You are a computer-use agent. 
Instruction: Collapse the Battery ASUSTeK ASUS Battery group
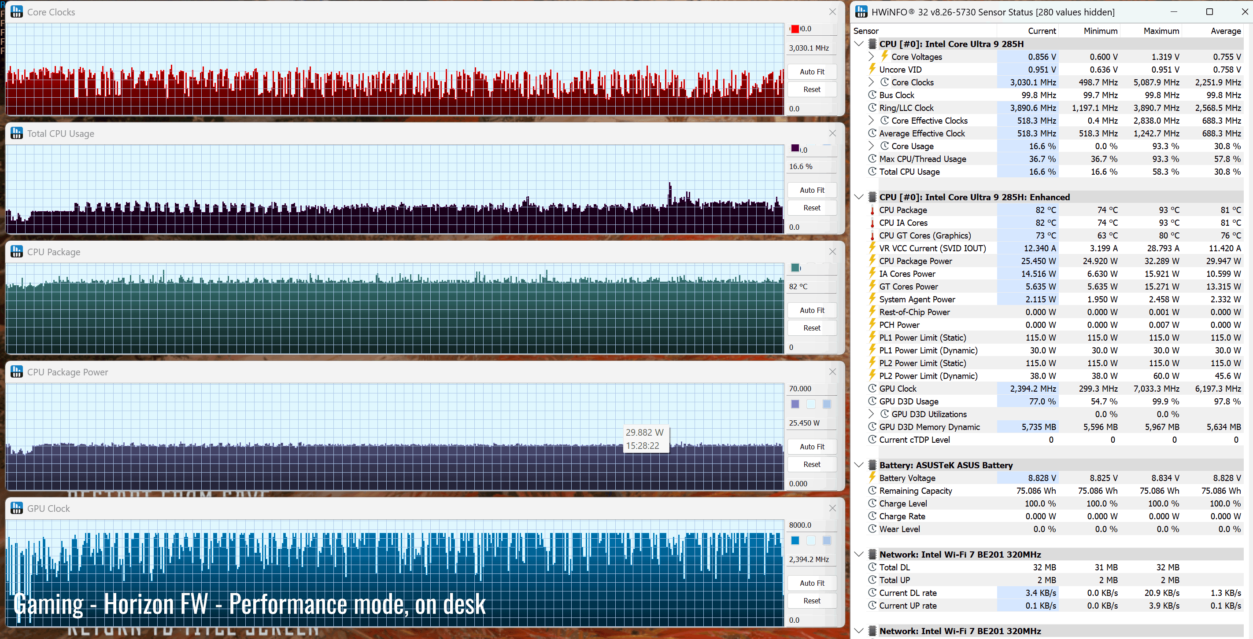858,465
